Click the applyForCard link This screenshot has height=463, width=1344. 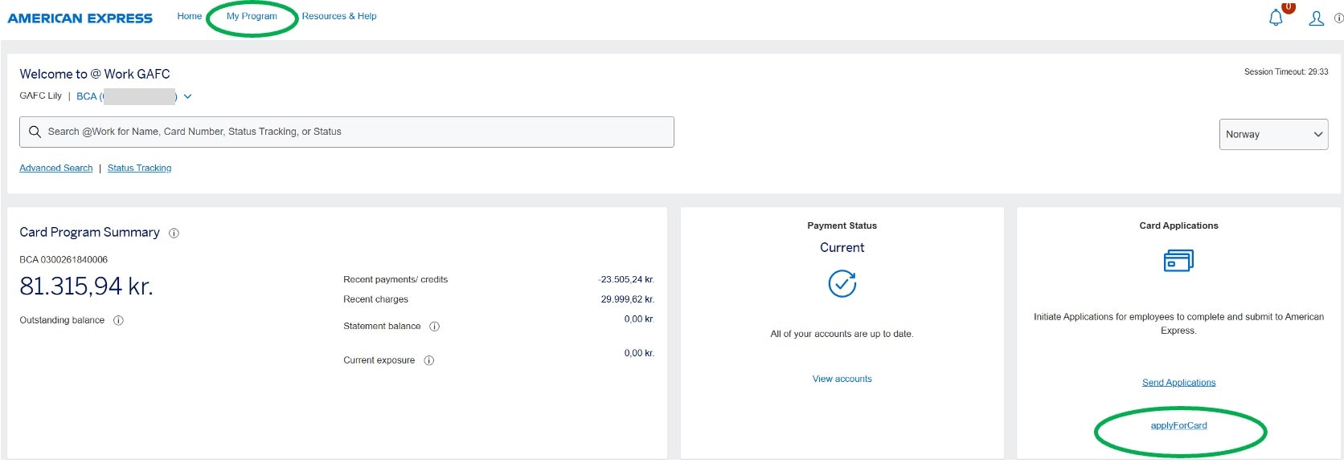click(1178, 425)
